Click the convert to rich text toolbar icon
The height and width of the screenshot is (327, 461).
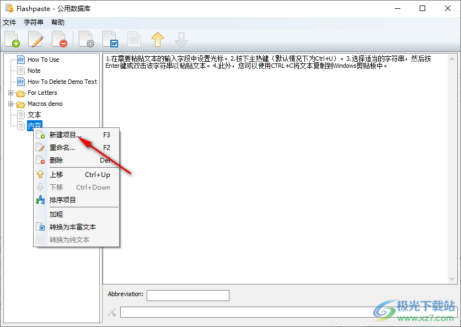pos(110,39)
